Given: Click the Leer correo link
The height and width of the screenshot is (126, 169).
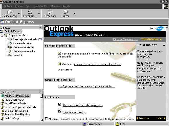Looking at the screenshot, I should [x=65, y=70].
